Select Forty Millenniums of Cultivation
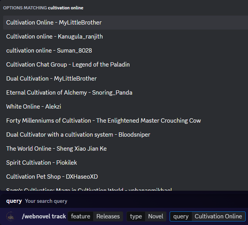This screenshot has height=225, width=248. coord(103,121)
